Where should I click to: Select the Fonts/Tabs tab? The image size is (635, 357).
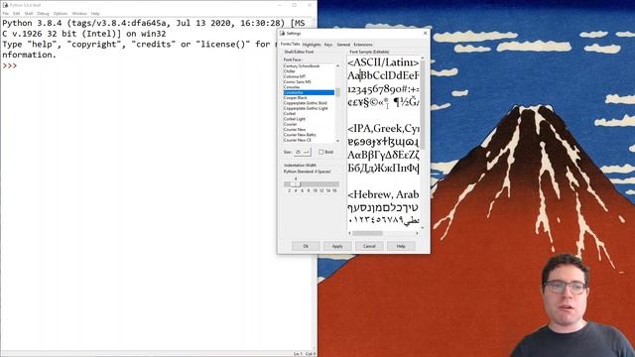291,44
